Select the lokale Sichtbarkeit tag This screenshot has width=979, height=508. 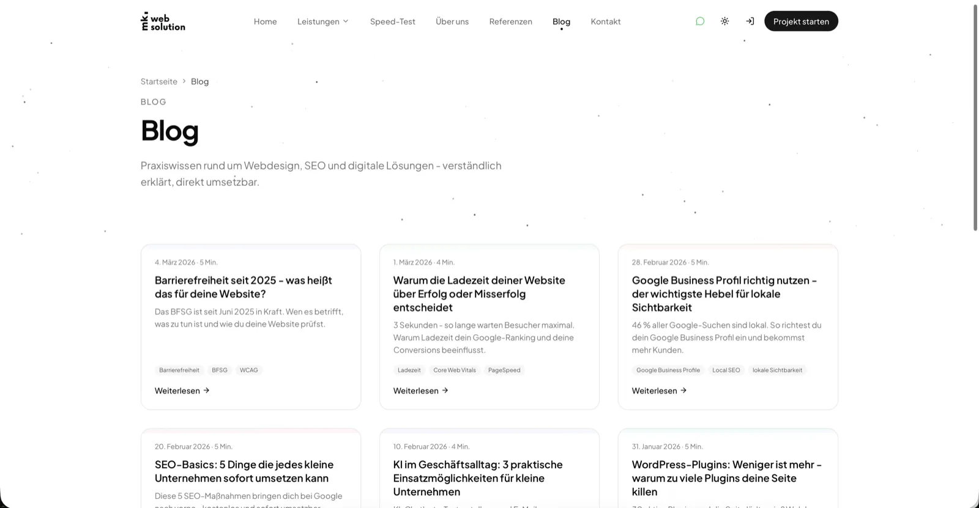777,370
